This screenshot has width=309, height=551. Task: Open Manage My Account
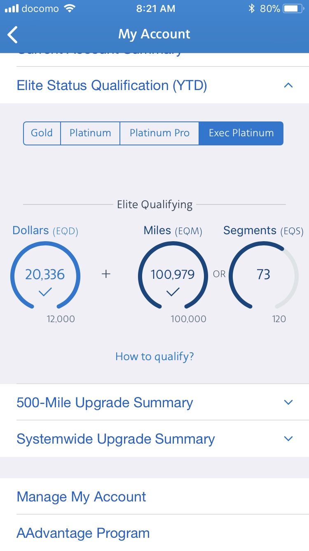pyautogui.click(x=81, y=496)
